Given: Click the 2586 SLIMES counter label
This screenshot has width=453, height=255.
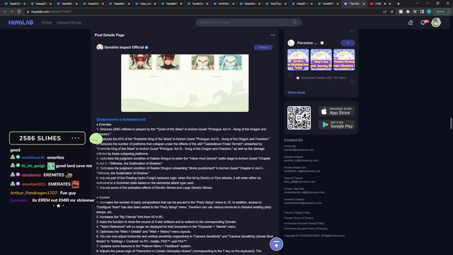Looking at the screenshot, I should pyautogui.click(x=40, y=138).
